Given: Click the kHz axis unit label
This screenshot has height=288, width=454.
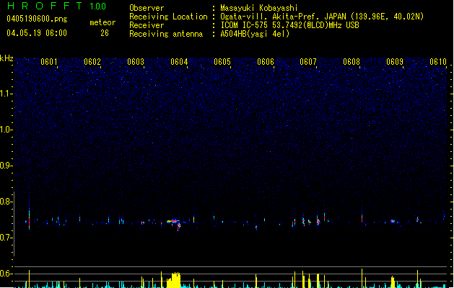Looking at the screenshot, I should pos(6,58).
